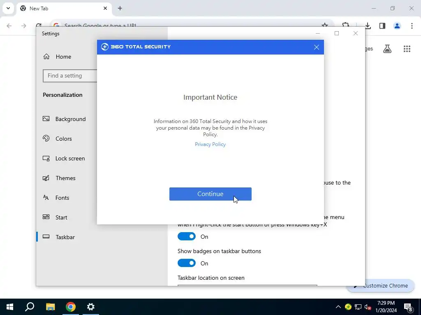Click muted volume icon in tray
Screen dimensions: 421x315
[x=368, y=307]
